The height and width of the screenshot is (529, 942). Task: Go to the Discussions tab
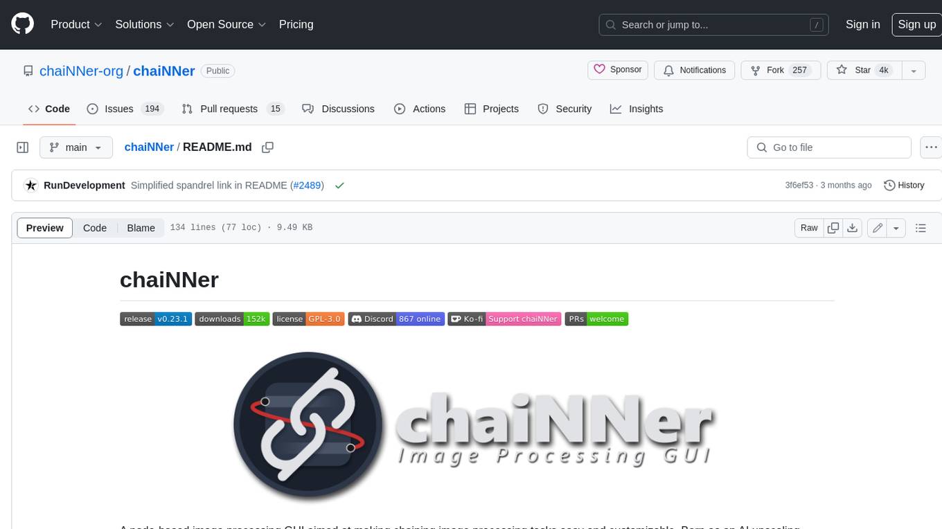(x=339, y=109)
